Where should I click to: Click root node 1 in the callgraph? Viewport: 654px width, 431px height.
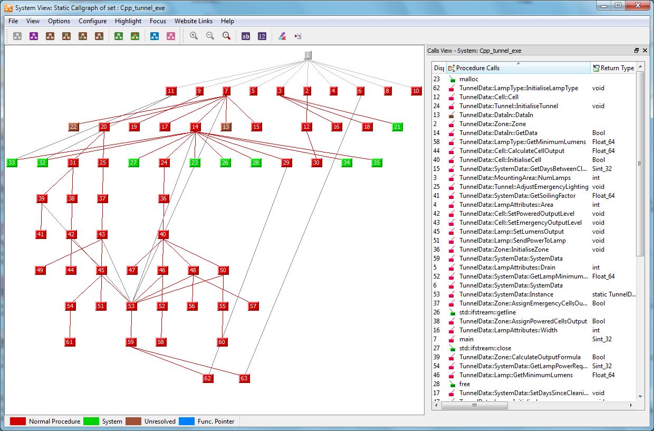coord(308,55)
